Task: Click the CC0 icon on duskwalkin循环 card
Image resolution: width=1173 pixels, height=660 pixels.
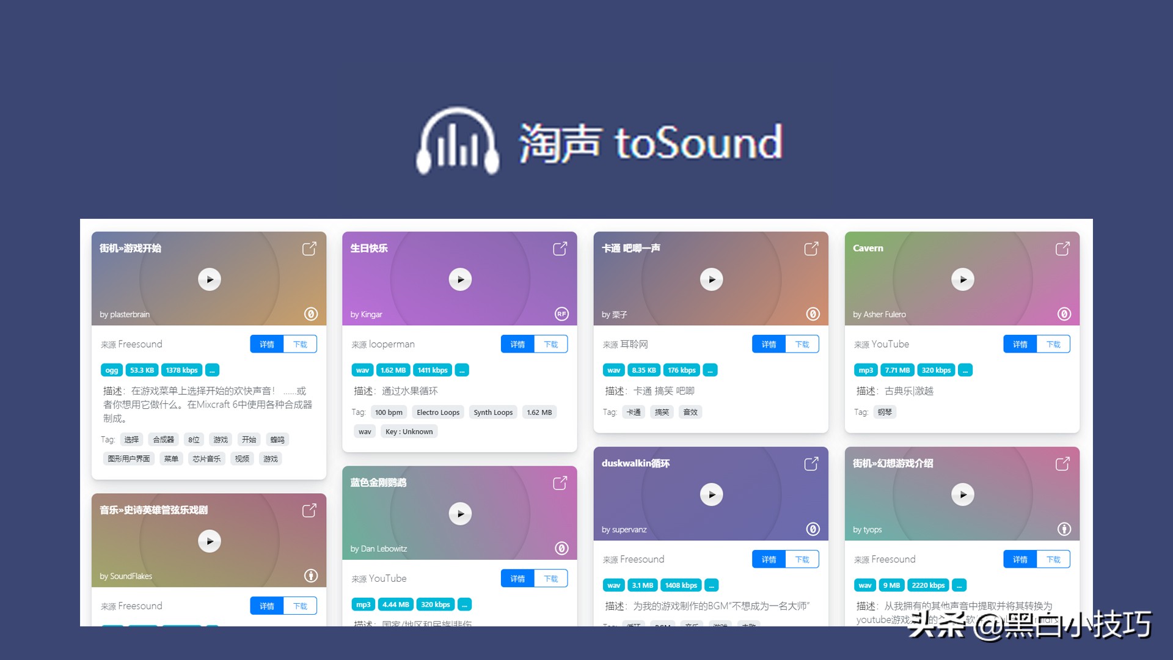Action: coord(813,529)
